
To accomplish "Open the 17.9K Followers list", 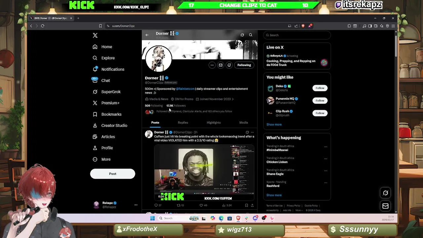I will pos(176,106).
